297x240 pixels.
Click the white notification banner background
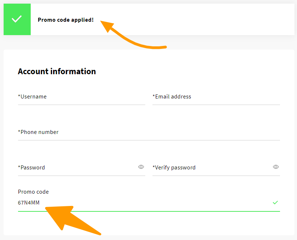pos(199,20)
